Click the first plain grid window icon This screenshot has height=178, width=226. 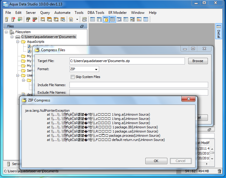pos(92,19)
